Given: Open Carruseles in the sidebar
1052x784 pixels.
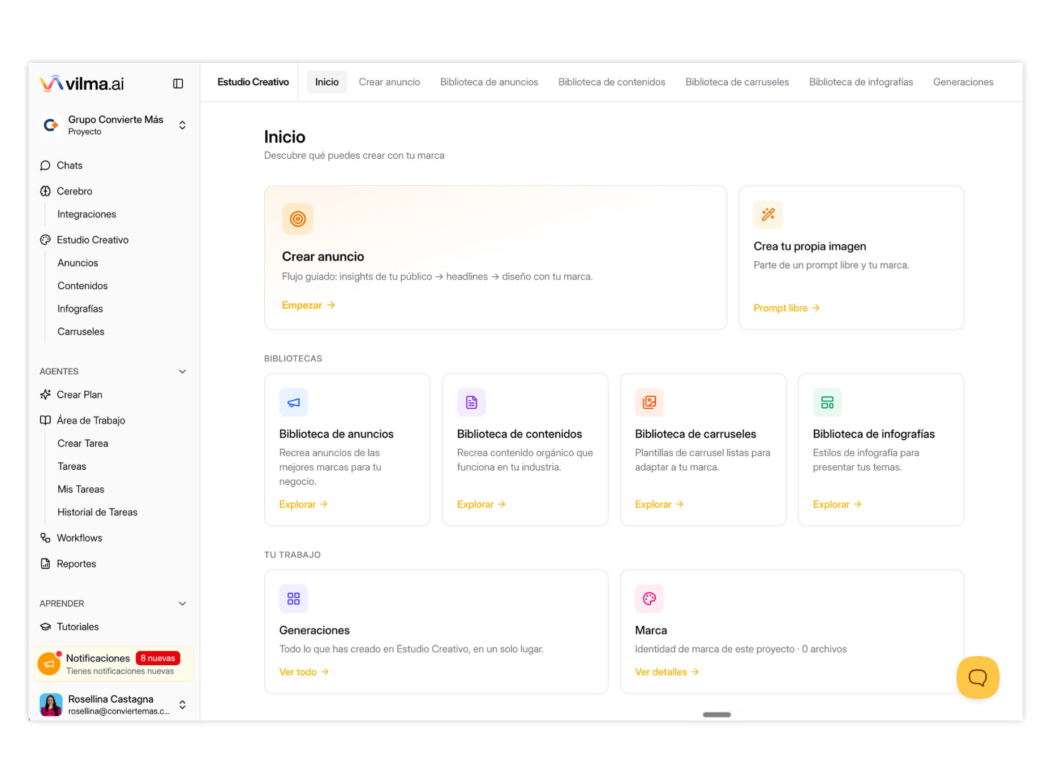Looking at the screenshot, I should tap(81, 331).
